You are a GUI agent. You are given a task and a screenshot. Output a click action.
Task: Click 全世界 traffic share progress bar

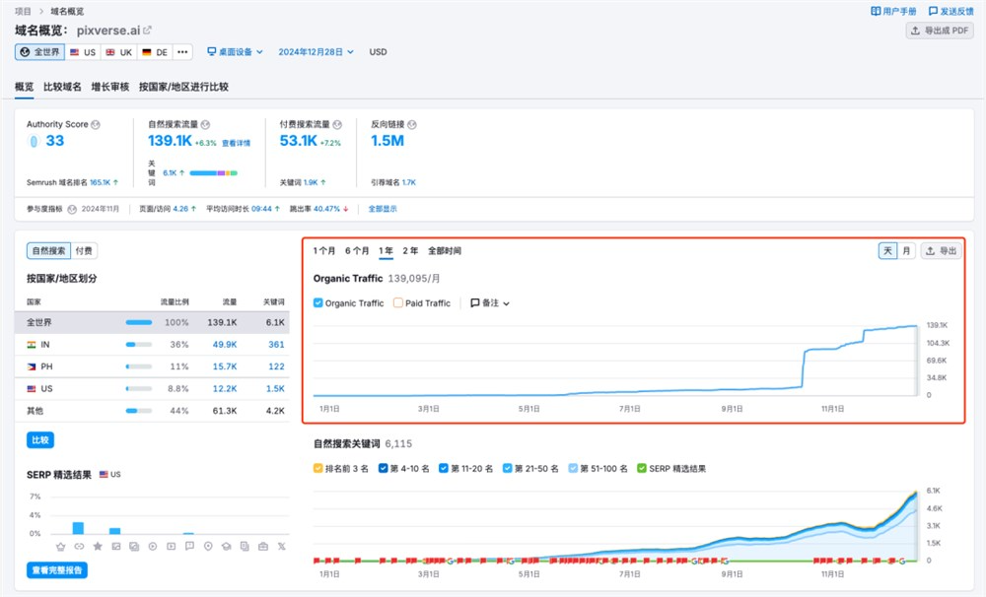(x=139, y=322)
